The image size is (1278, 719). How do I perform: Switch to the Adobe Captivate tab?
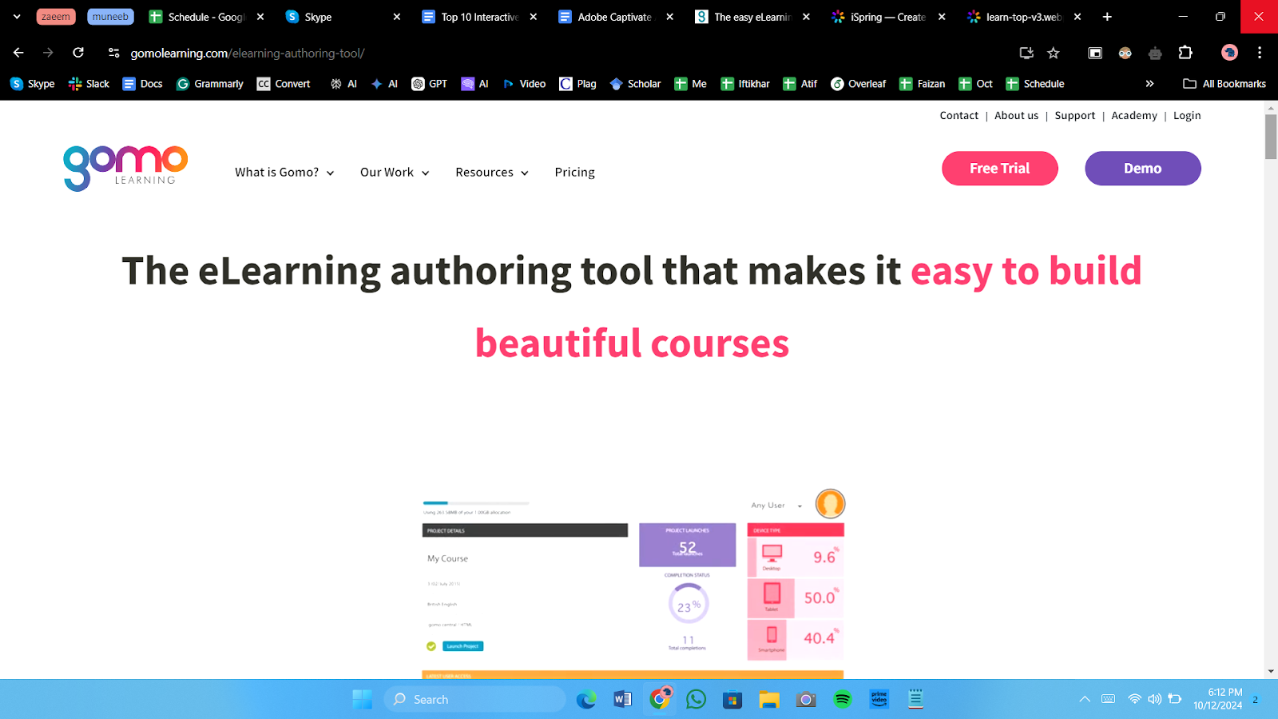[x=617, y=17]
